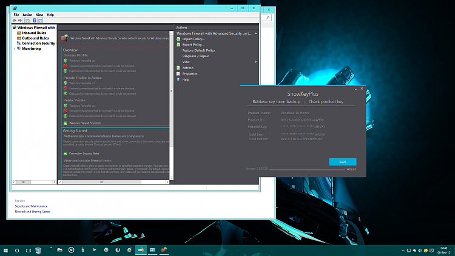The height and width of the screenshot is (256, 455).
Task: Click the Refresh action
Action: [x=187, y=68]
